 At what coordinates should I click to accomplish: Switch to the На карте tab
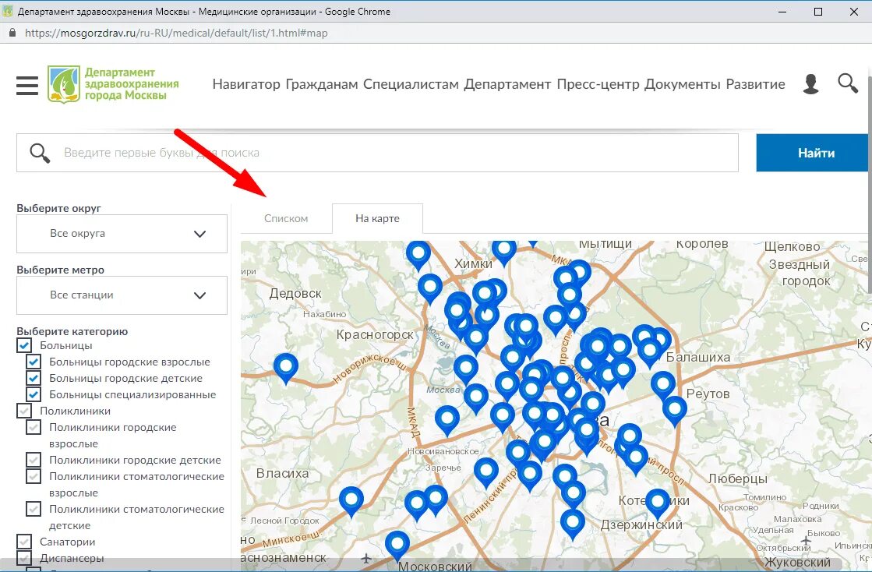point(377,218)
